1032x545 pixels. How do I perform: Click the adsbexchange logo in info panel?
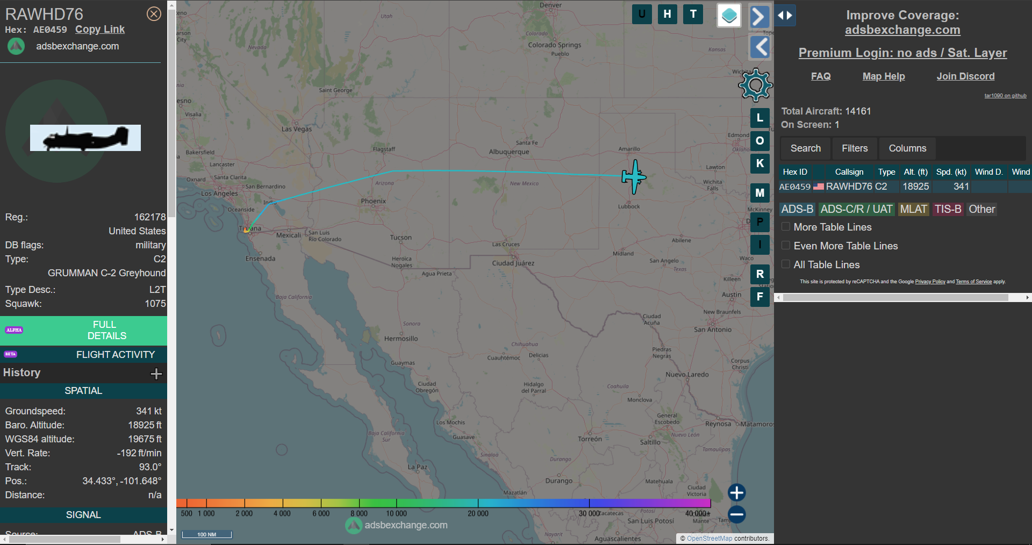[16, 46]
